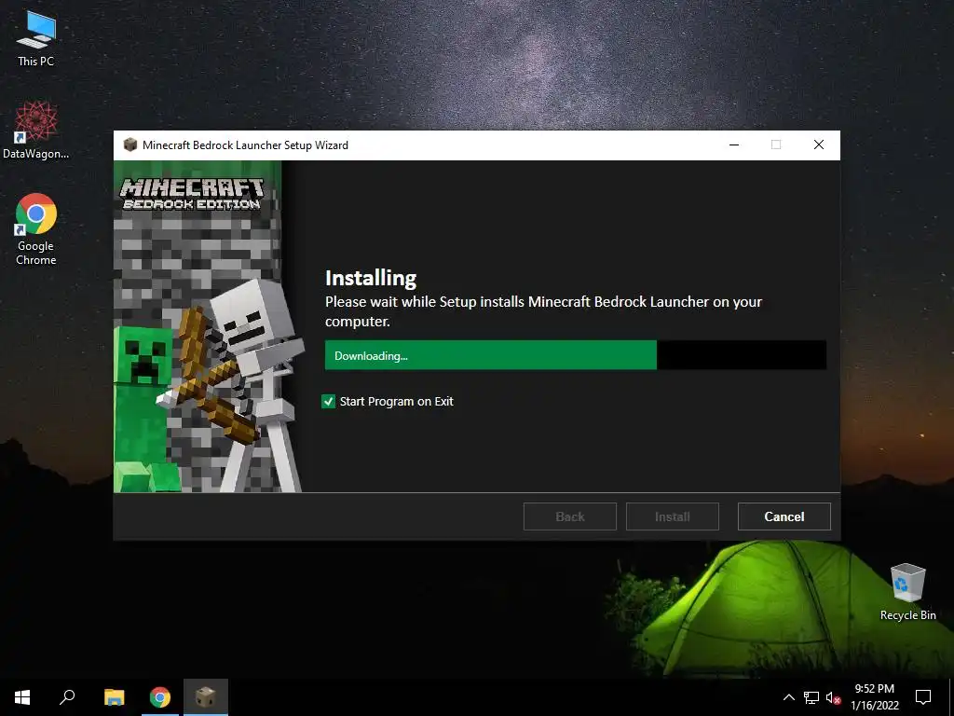Click the disabled Install button
The image size is (954, 716).
(673, 516)
